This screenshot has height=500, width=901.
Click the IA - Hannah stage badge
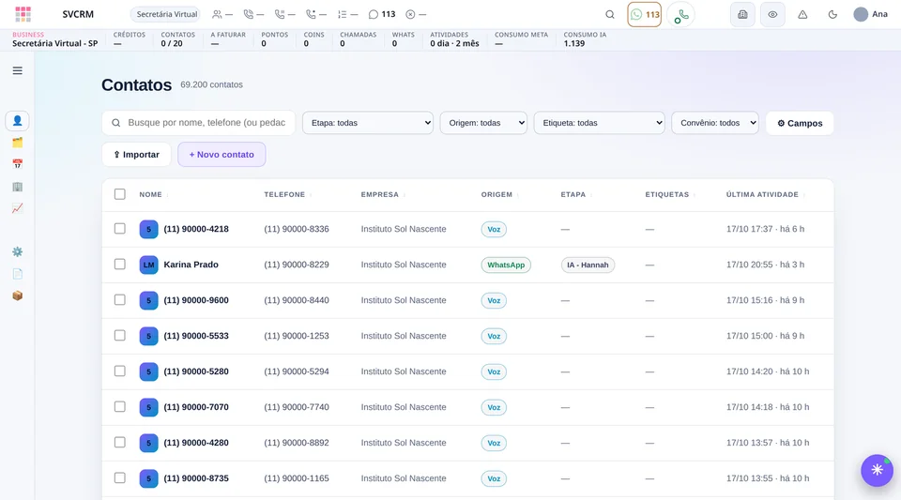pos(588,265)
